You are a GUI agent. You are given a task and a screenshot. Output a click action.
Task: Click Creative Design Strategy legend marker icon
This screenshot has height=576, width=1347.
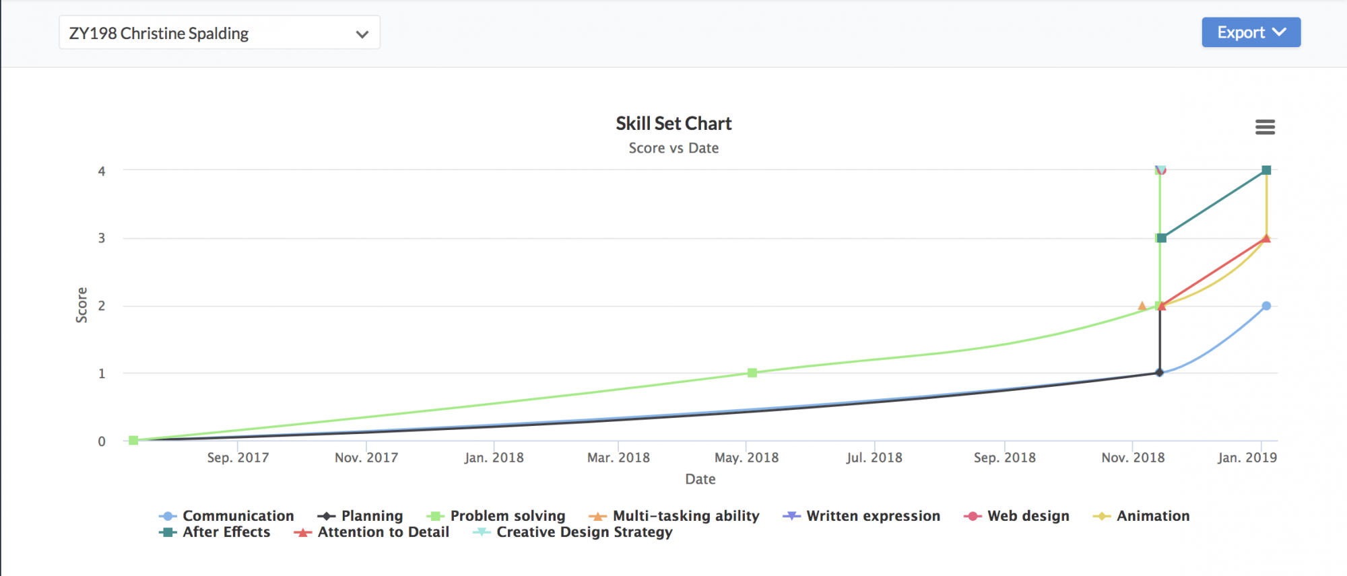tap(482, 532)
